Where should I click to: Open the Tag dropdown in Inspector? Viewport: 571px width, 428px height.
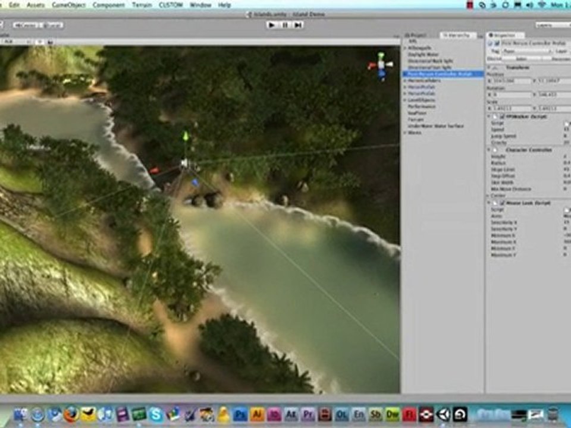coord(526,51)
